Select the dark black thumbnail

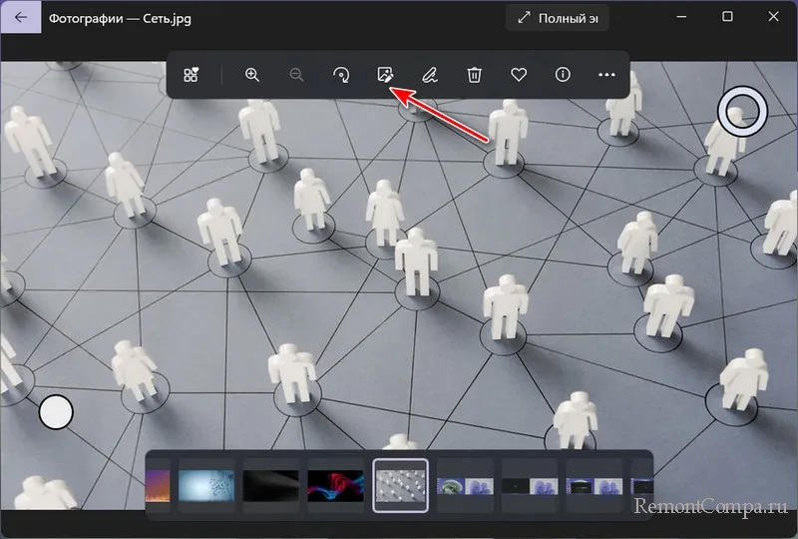(271, 485)
